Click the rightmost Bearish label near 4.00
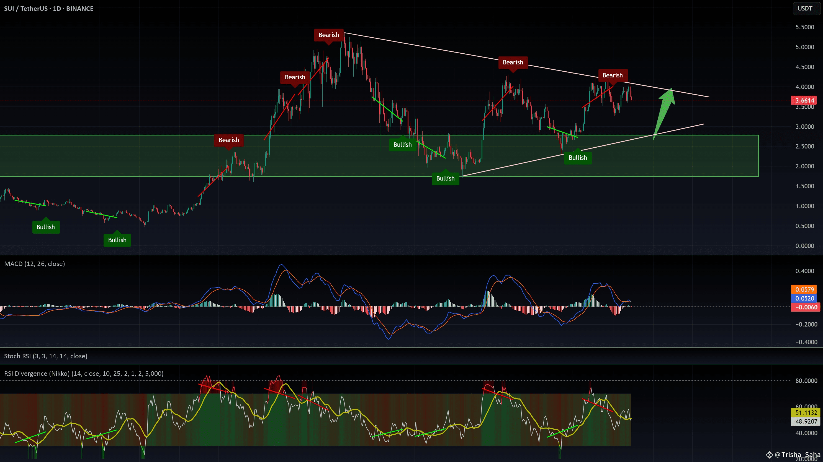Image resolution: width=823 pixels, height=462 pixels. (x=613, y=75)
